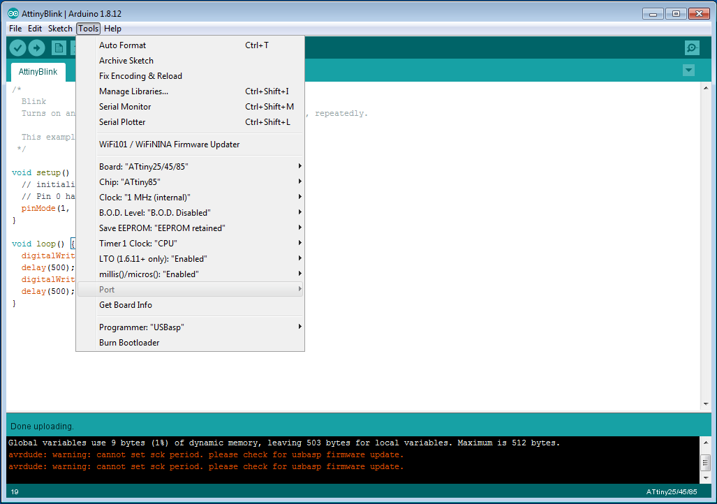Expand the Programmer "USBasp" submenu
717x504 pixels.
point(190,327)
